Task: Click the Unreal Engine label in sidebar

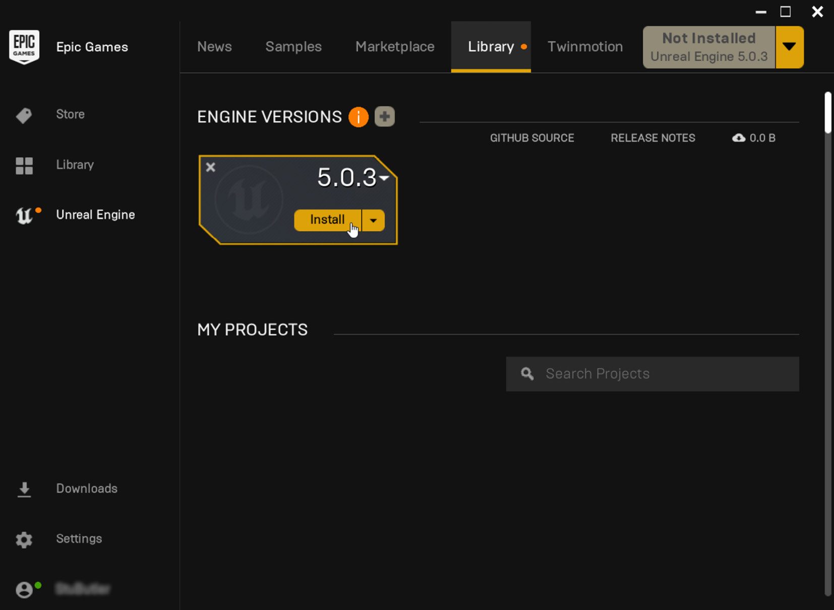Action: (95, 215)
